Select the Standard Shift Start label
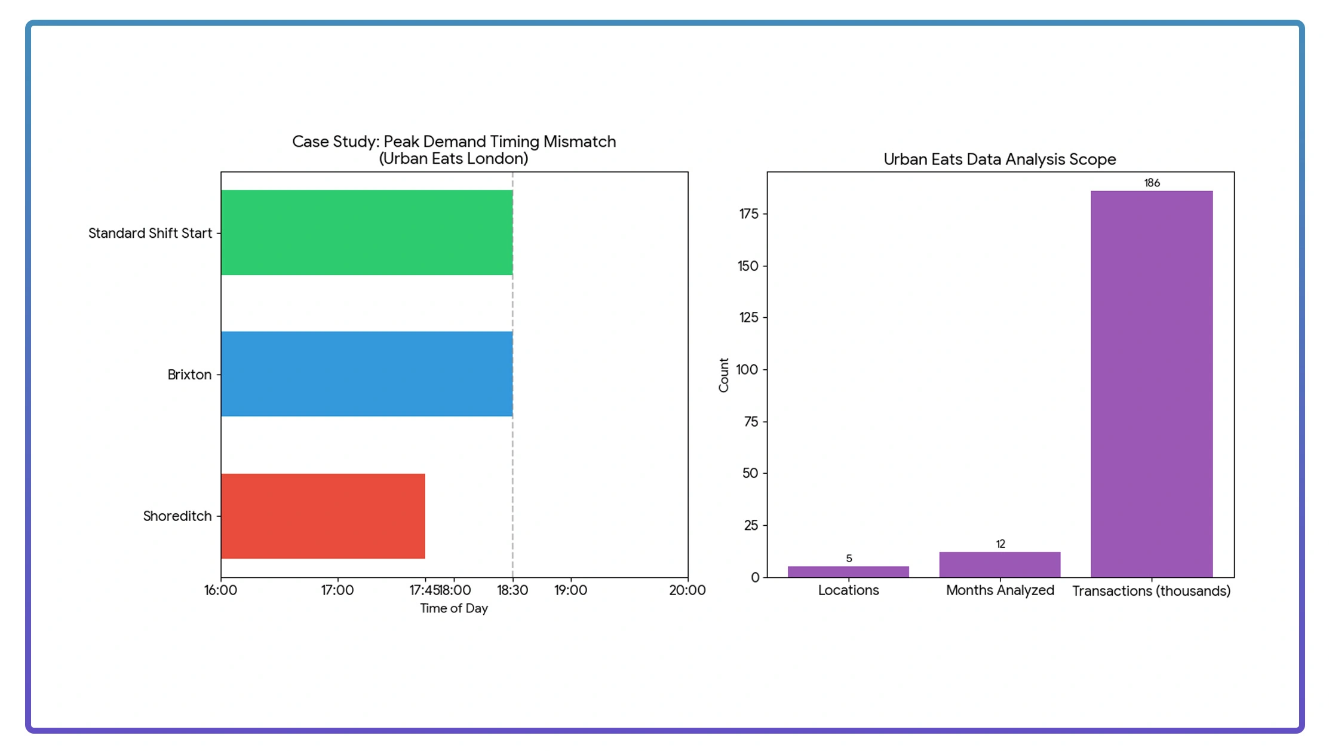The height and width of the screenshot is (751, 1329). coord(151,233)
